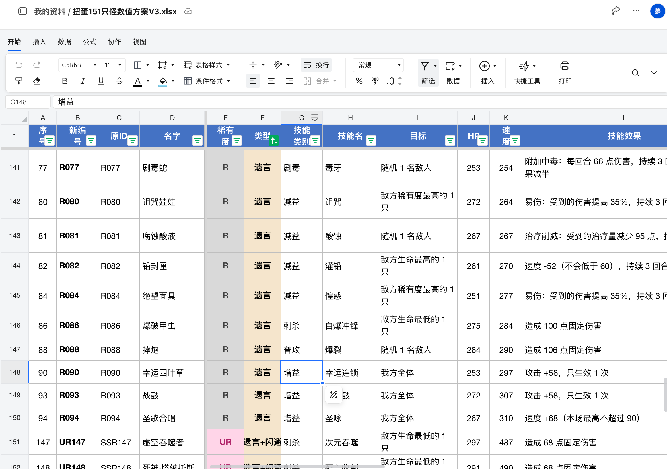
Task: Click the undo arrow icon
Action: 19,65
